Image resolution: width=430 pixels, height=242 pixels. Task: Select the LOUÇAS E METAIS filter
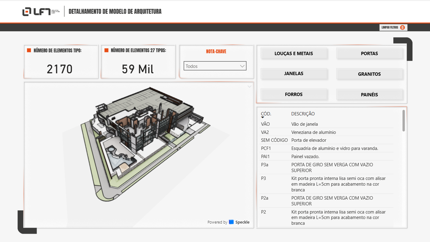(x=294, y=53)
